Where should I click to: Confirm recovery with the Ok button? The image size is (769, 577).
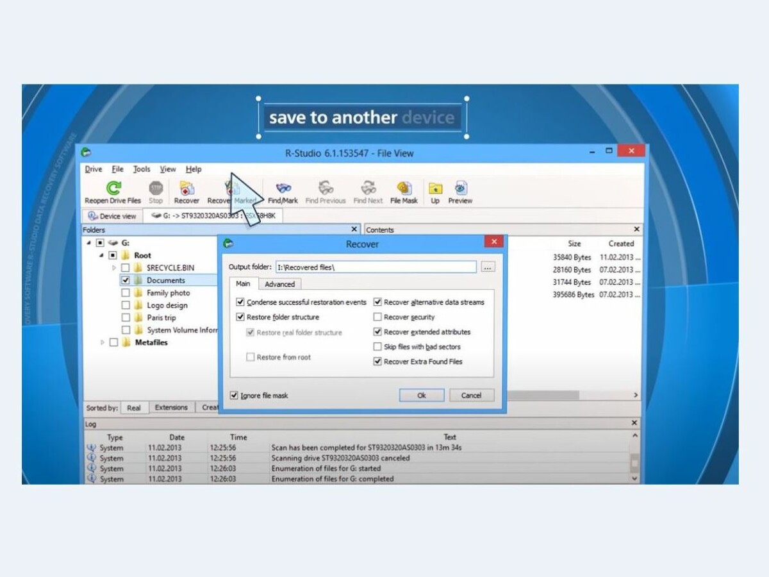point(422,396)
